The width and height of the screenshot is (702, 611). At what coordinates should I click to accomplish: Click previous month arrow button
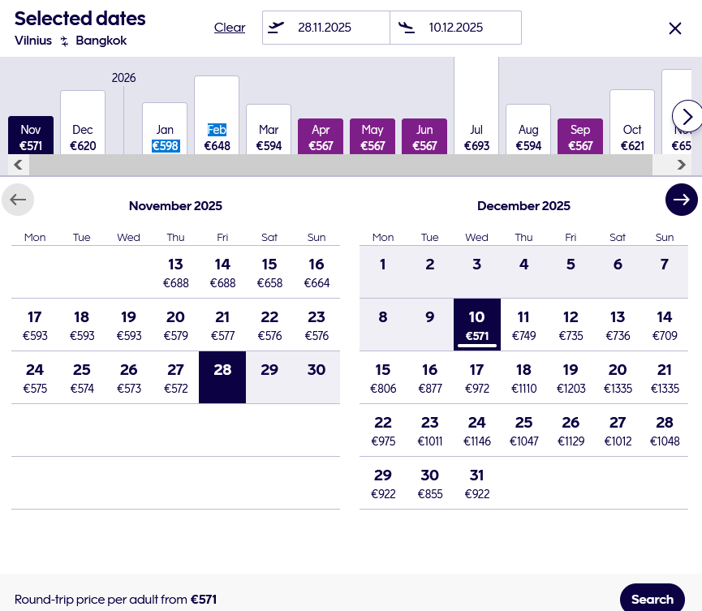coord(18,200)
